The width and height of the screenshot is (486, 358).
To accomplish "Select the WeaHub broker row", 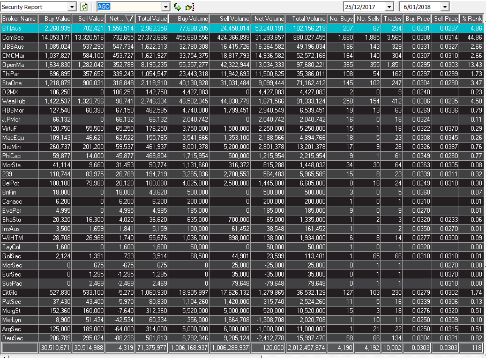I will click(x=242, y=101).
